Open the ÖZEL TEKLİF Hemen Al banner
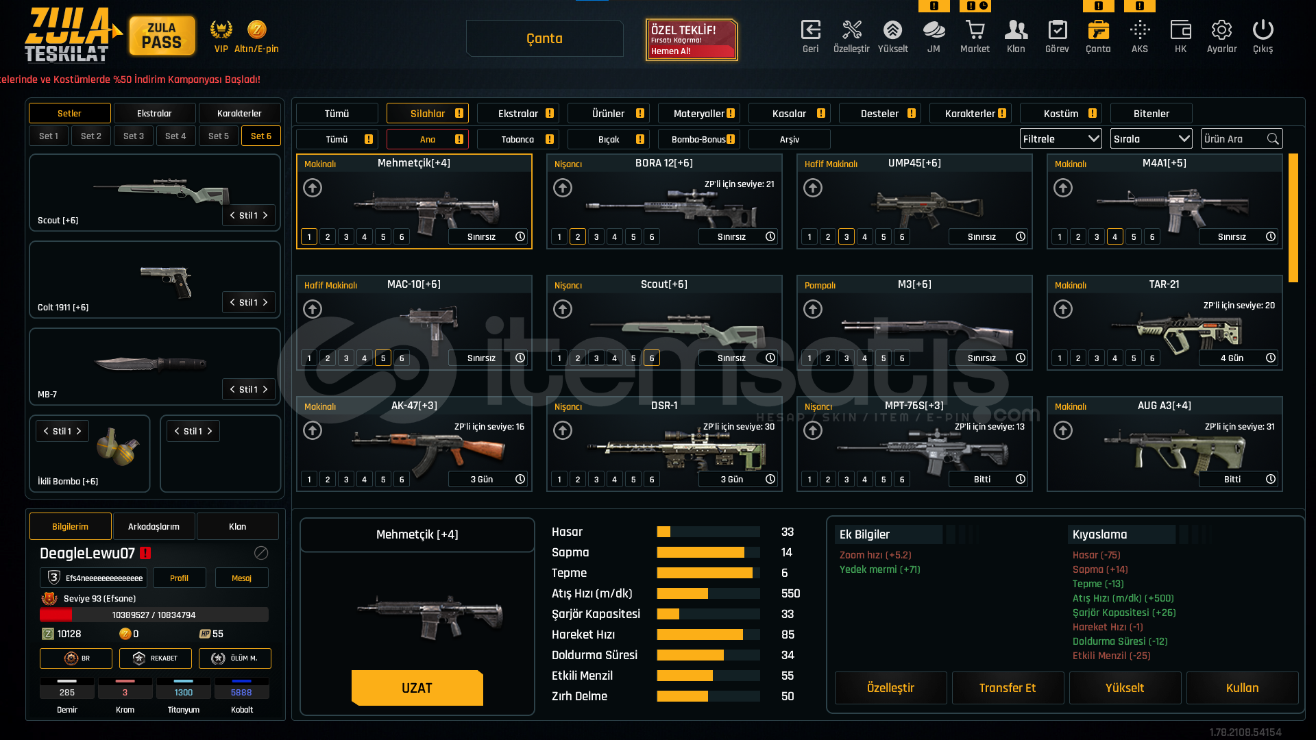The width and height of the screenshot is (1316, 740). point(692,40)
